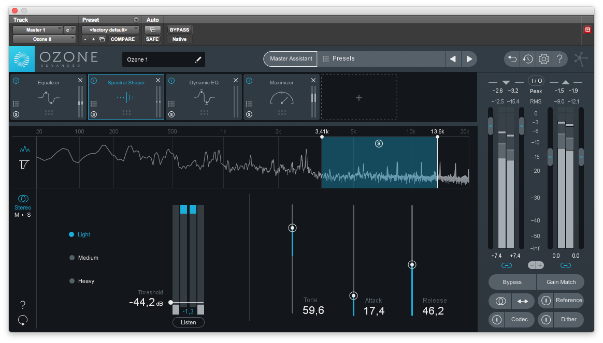603x343 pixels.
Task: Switch to Side processing mode S
Action: click(x=29, y=215)
